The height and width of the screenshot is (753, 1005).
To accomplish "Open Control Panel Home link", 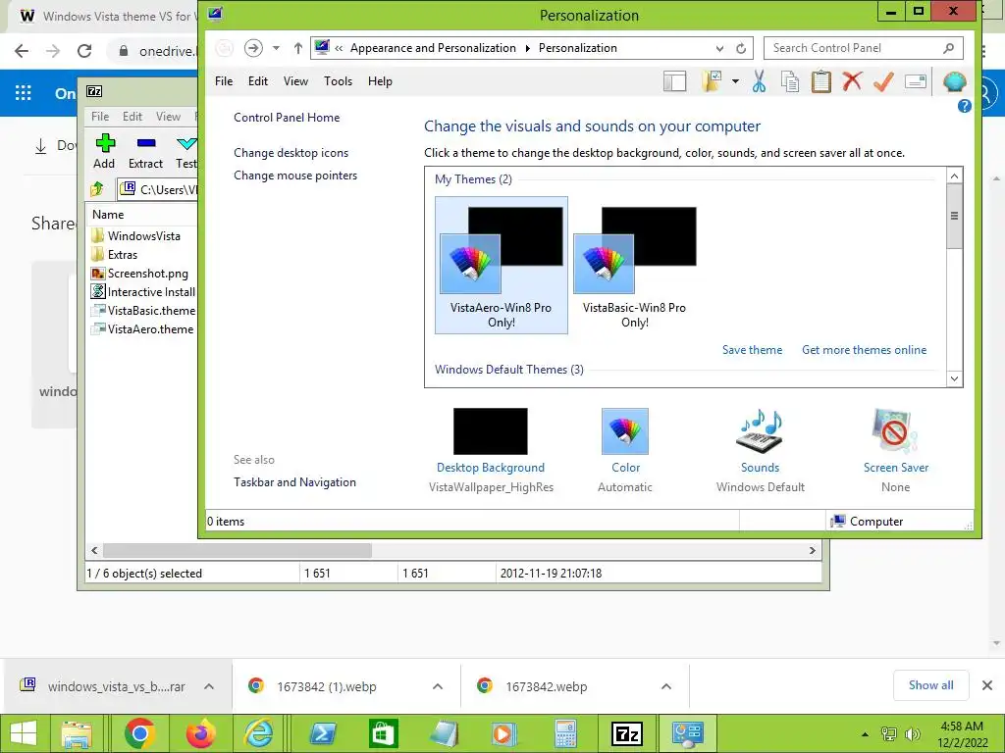I will coord(287,118).
